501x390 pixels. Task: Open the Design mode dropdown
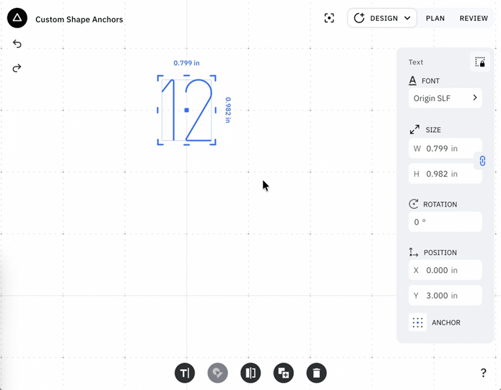click(382, 18)
